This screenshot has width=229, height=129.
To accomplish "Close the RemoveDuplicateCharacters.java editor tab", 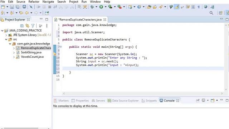I will (x=105, y=20).
